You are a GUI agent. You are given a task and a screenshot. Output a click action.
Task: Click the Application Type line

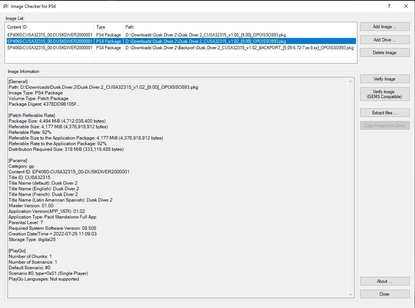click(x=52, y=217)
